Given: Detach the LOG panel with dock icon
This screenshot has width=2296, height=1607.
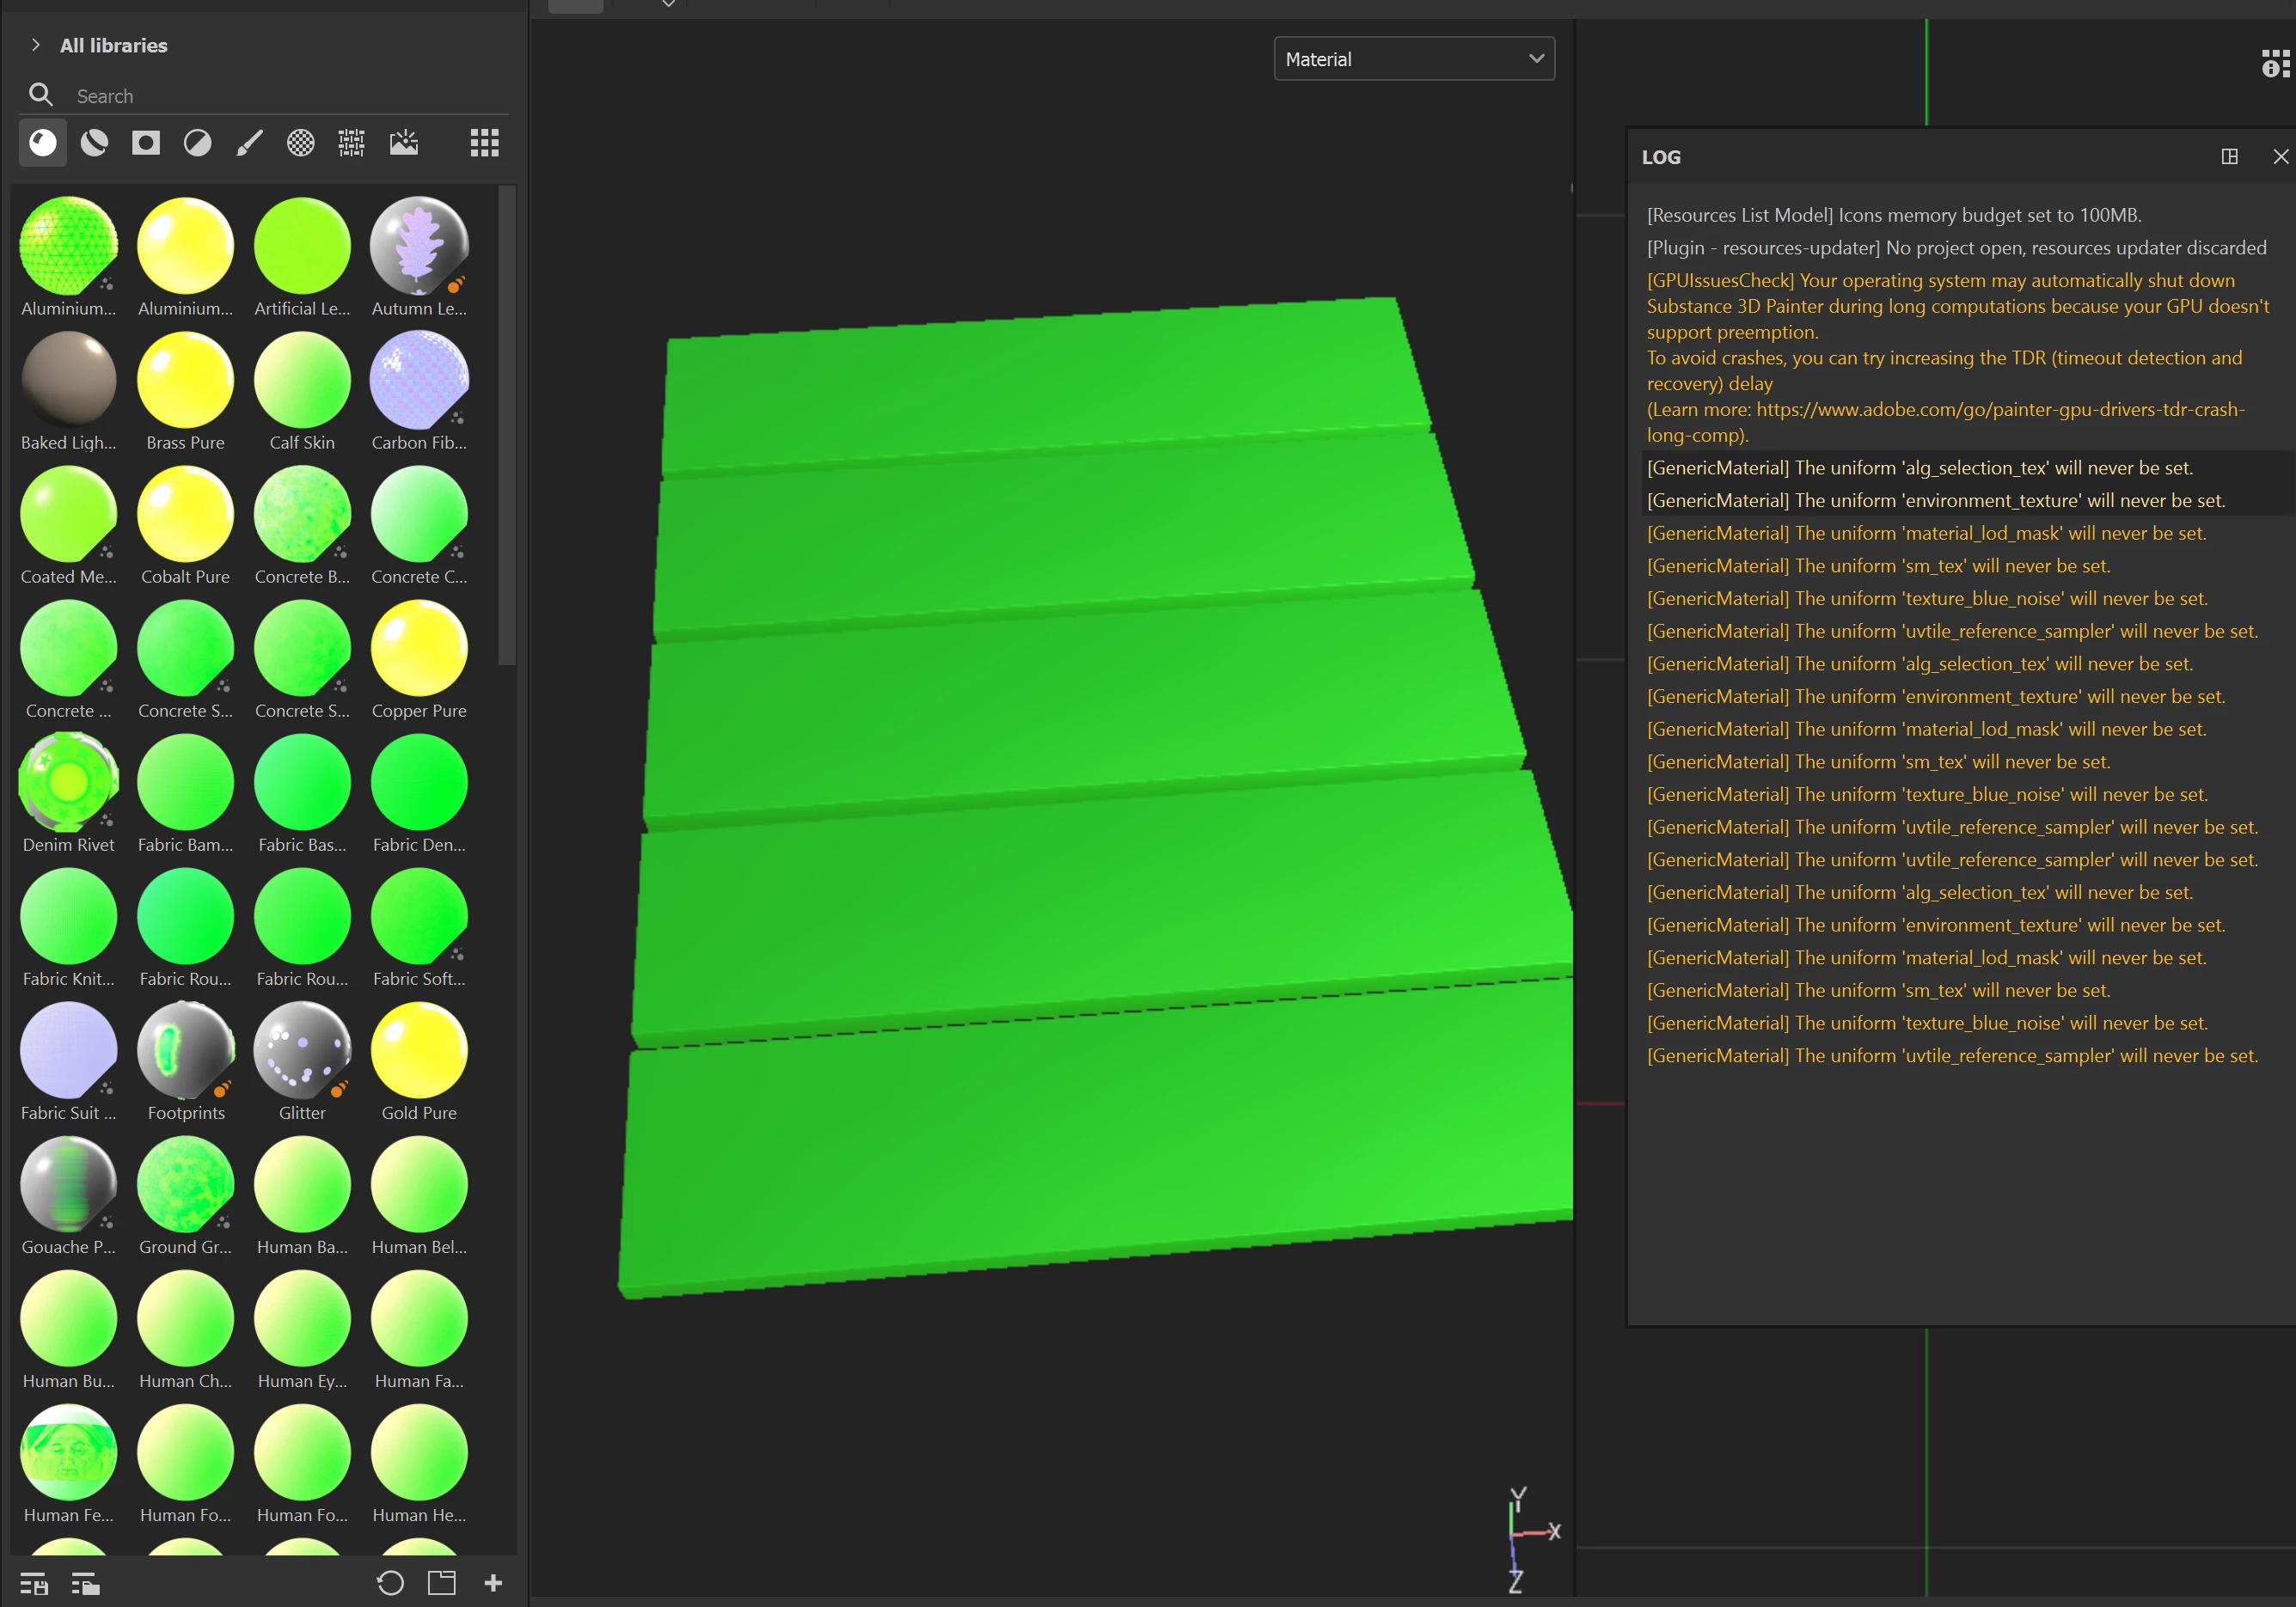Looking at the screenshot, I should pyautogui.click(x=2229, y=157).
